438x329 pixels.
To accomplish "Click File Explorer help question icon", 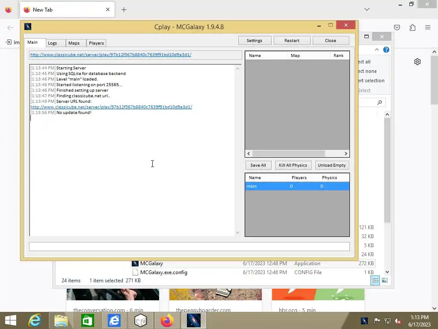I will pos(386,50).
